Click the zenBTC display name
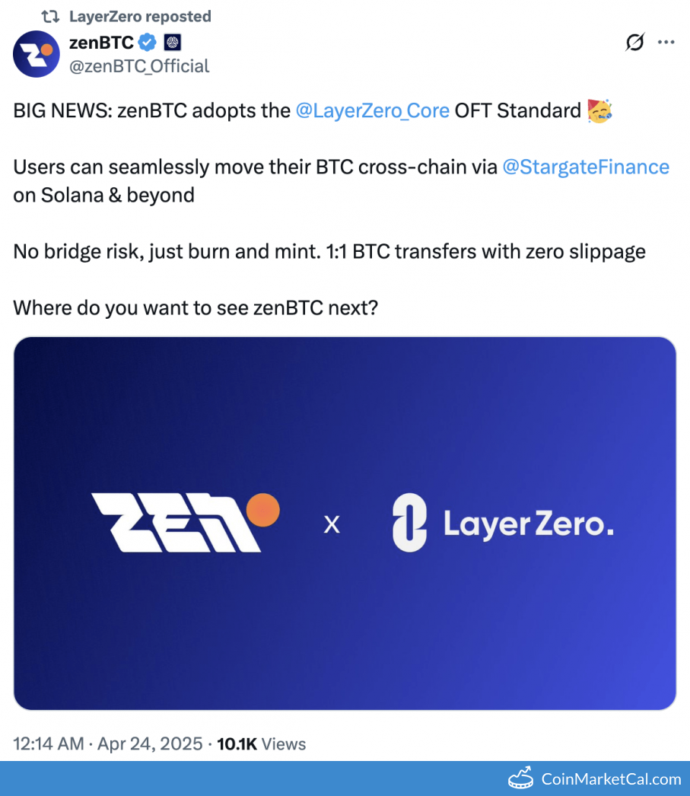This screenshot has height=796, width=690. [101, 43]
